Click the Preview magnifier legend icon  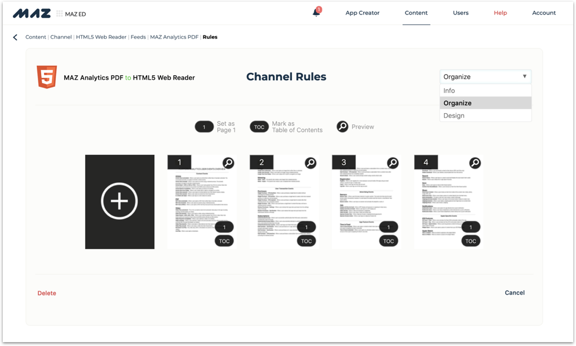[343, 126]
